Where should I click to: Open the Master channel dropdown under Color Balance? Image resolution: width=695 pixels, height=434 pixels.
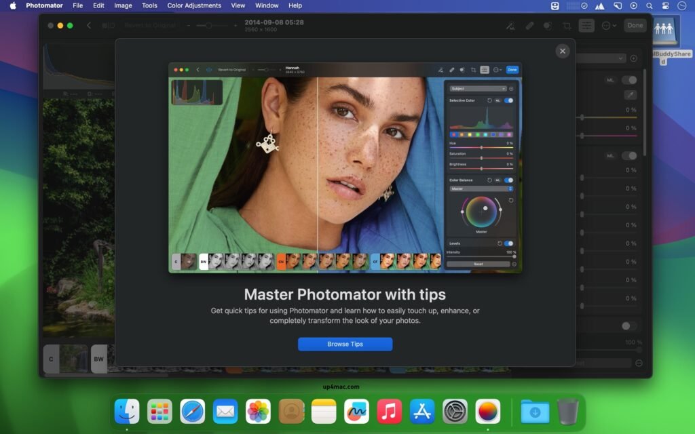point(481,189)
